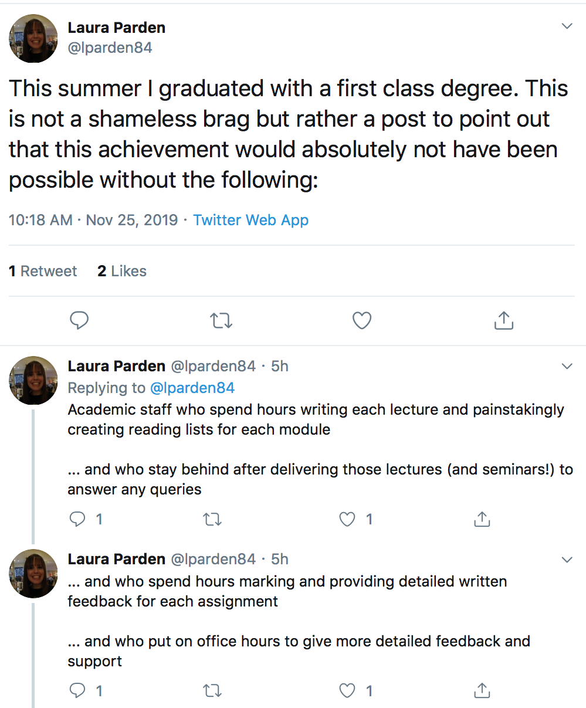
Task: View the 2 Likes list
Action: click(x=122, y=271)
